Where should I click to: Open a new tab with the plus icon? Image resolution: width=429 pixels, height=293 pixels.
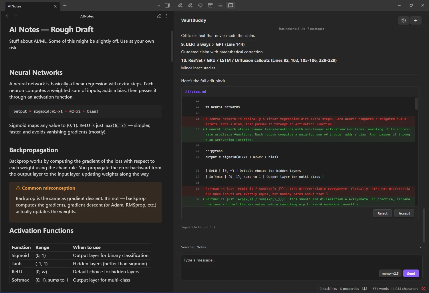(x=65, y=6)
